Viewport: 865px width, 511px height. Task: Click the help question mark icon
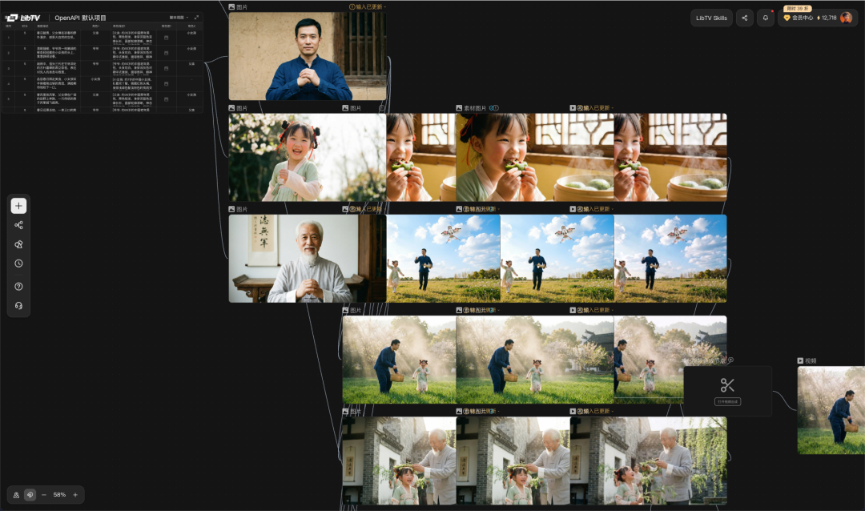[18, 286]
